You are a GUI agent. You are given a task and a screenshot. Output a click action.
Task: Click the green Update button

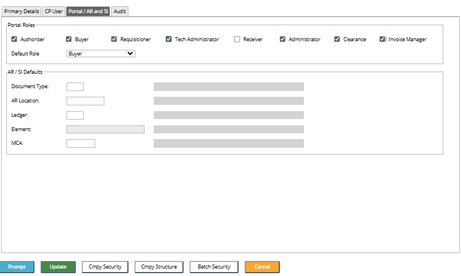coord(58,267)
